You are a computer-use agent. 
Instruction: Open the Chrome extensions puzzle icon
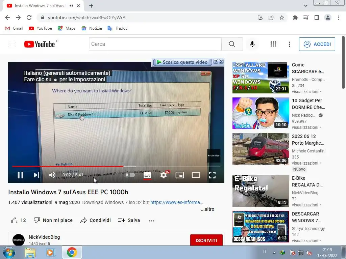pos(295,18)
